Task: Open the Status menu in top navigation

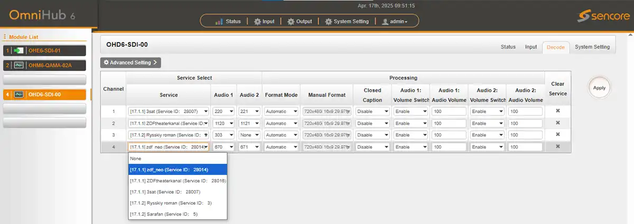Action: coord(228,22)
